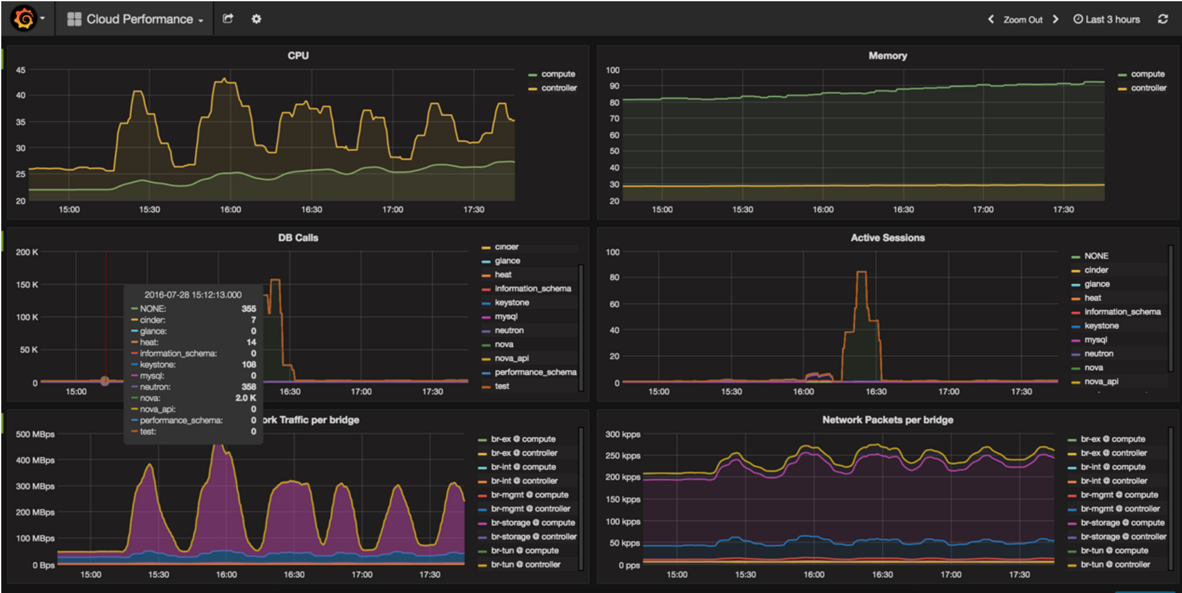Click the share dashboard icon

point(228,19)
